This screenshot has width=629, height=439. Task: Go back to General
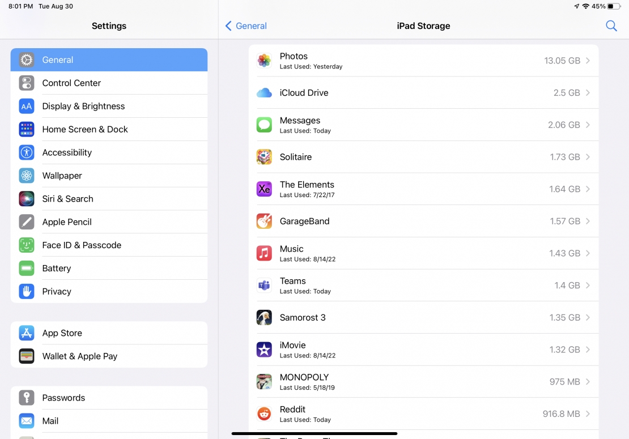point(245,25)
